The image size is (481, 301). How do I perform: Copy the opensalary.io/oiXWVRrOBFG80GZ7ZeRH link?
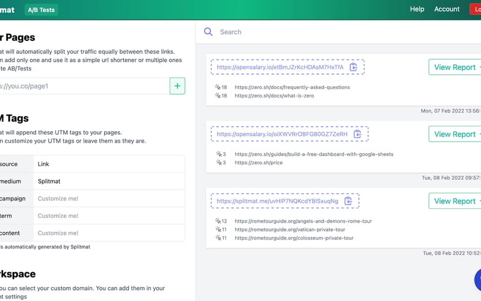pyautogui.click(x=357, y=134)
